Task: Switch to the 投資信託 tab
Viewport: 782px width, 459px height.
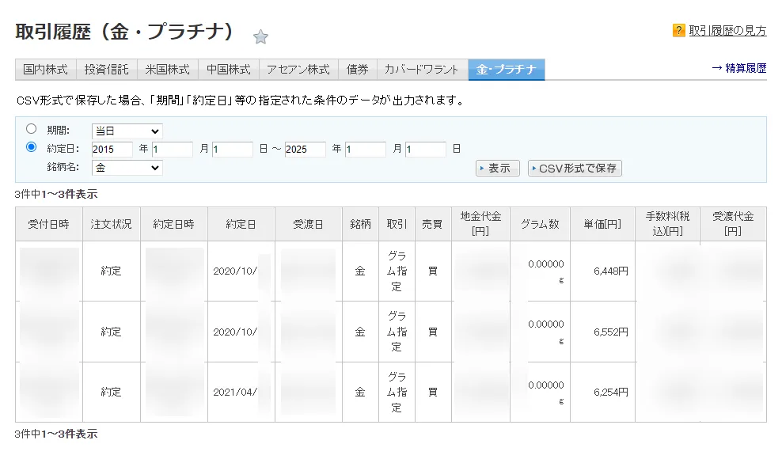Action: click(x=107, y=70)
